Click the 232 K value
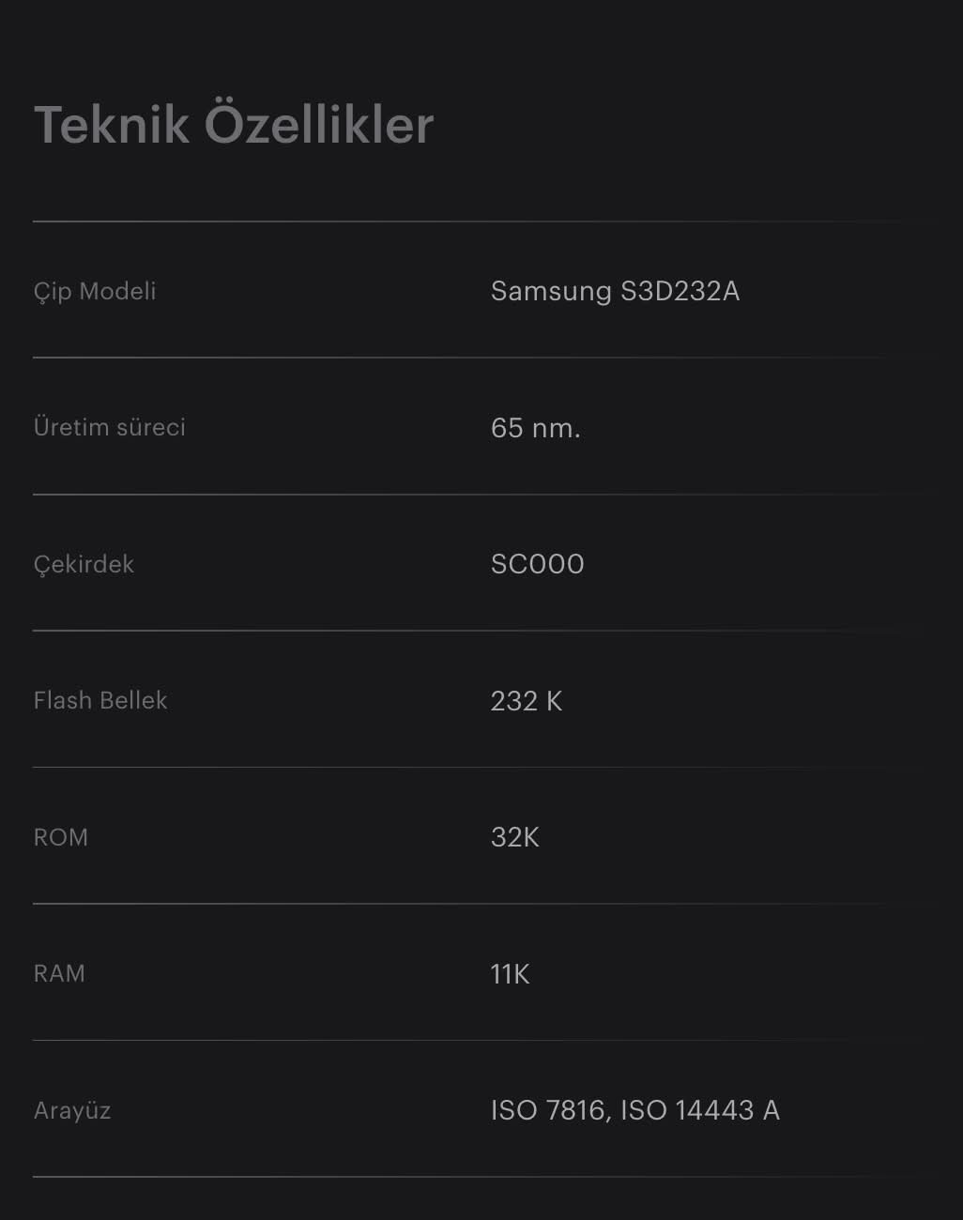This screenshot has width=963, height=1220. pyautogui.click(x=526, y=701)
